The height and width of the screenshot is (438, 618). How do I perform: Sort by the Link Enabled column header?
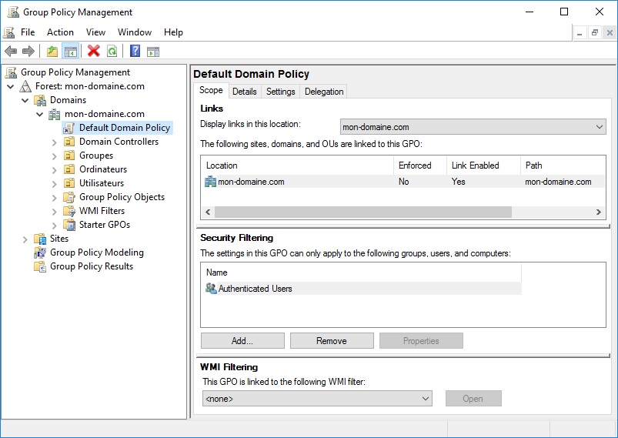483,166
